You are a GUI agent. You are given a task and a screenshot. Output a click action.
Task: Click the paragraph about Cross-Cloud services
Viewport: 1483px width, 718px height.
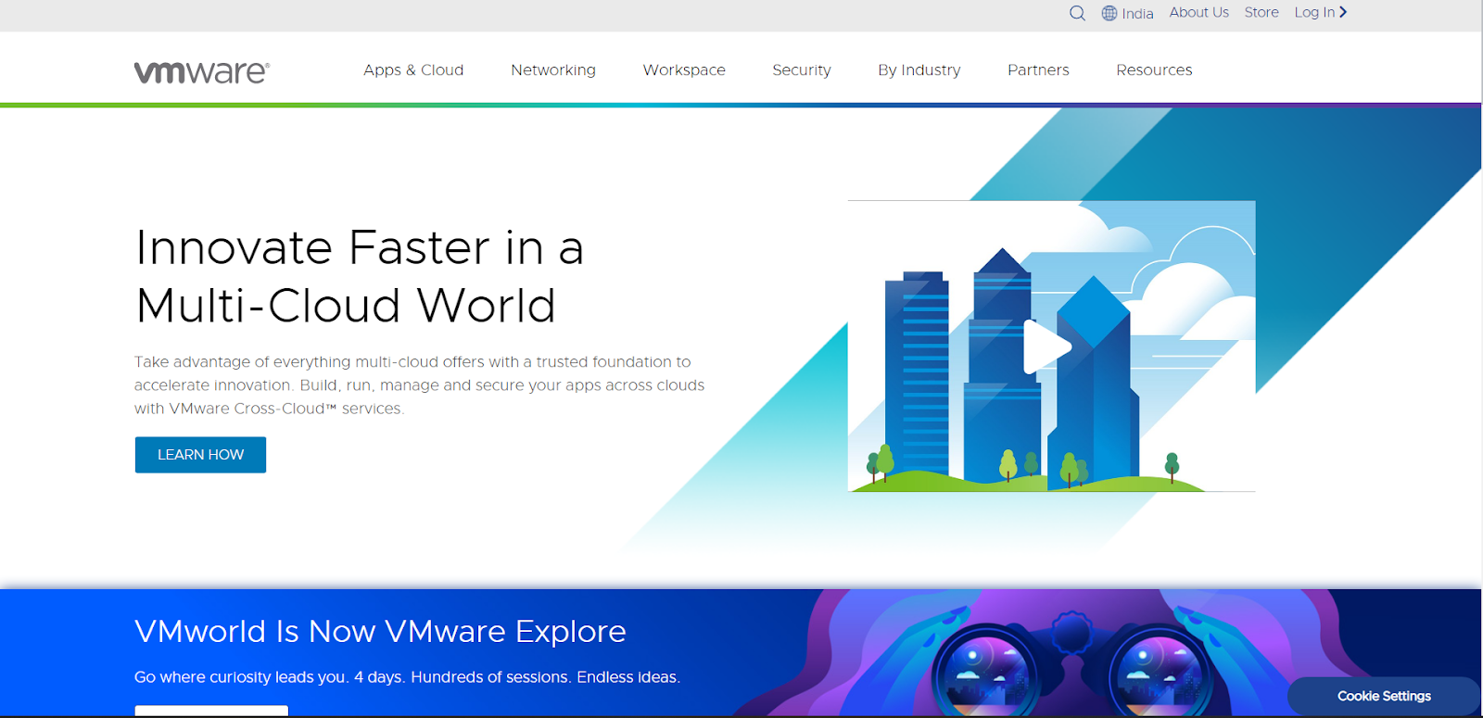419,385
